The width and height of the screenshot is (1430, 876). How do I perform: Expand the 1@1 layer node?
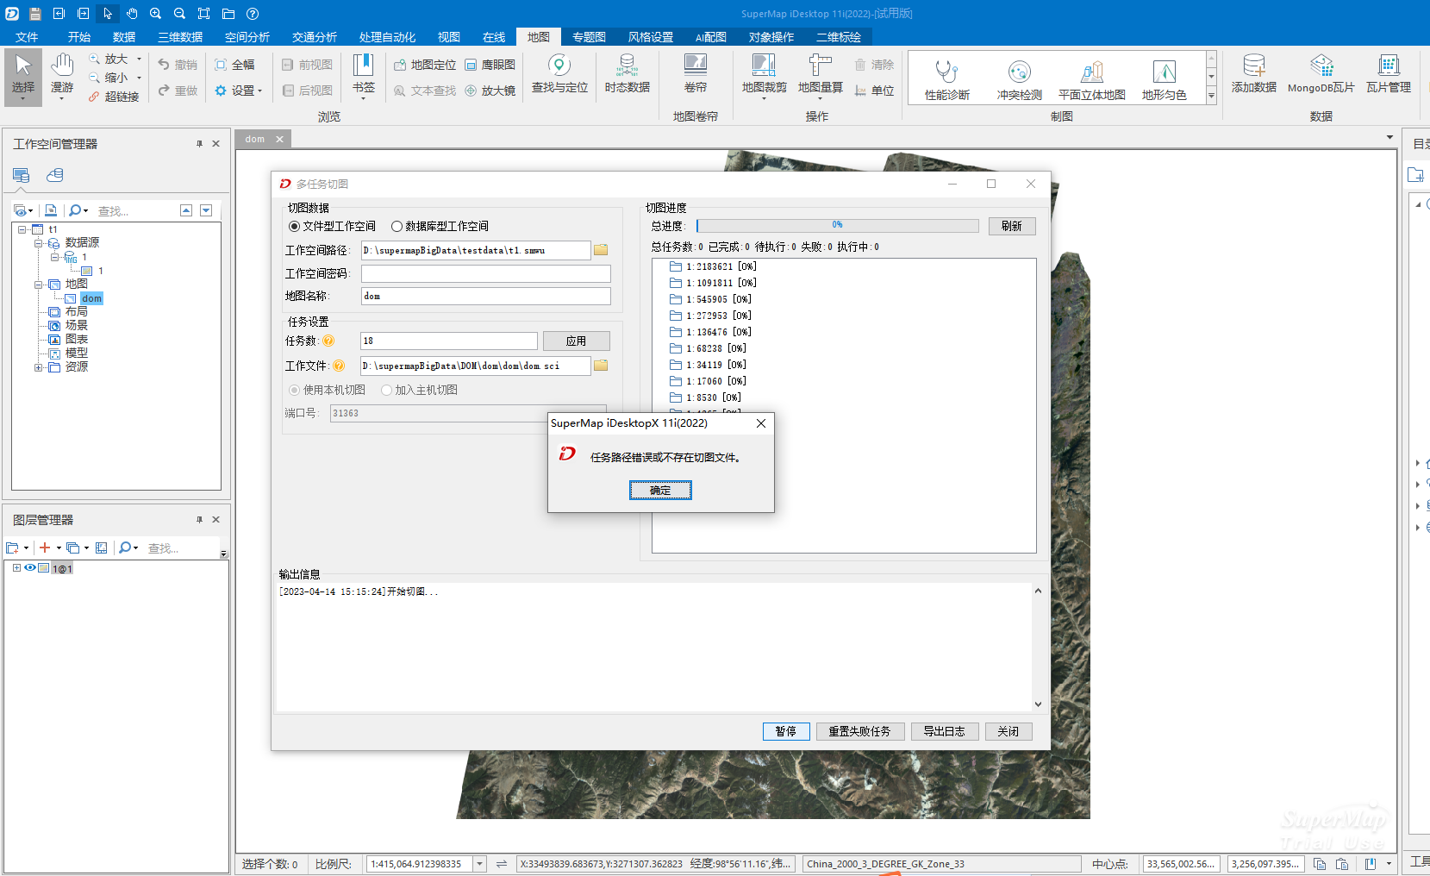click(x=16, y=568)
